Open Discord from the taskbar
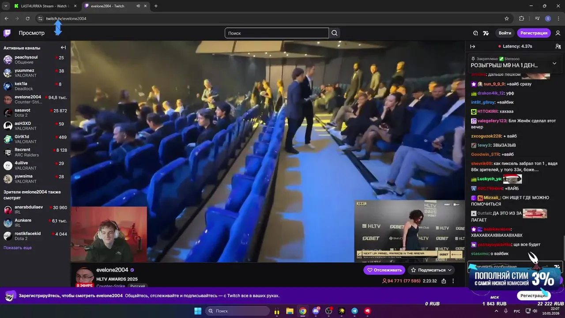The height and width of the screenshot is (318, 565). tap(316, 311)
